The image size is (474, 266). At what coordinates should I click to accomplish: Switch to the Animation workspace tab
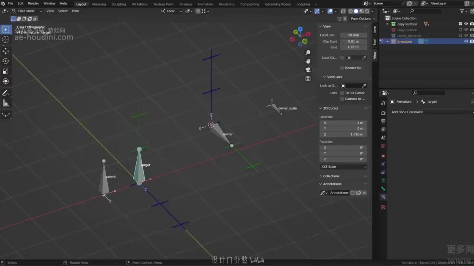pos(205,4)
